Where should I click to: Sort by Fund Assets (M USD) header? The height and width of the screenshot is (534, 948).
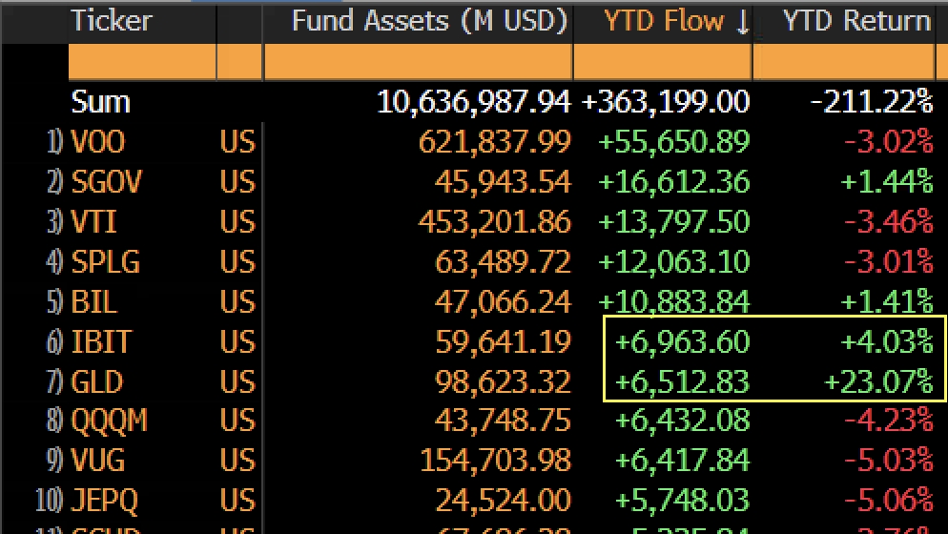coord(429,21)
